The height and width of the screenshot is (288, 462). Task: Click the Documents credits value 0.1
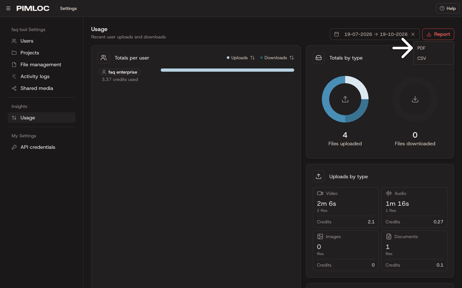(440, 265)
